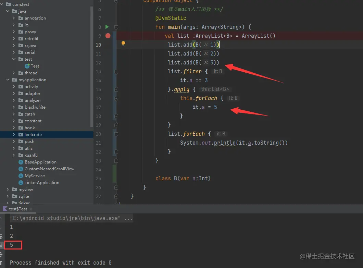The width and height of the screenshot is (363, 268).
Task: Click the 'it.a == 3' filter condition
Action: [x=194, y=81]
